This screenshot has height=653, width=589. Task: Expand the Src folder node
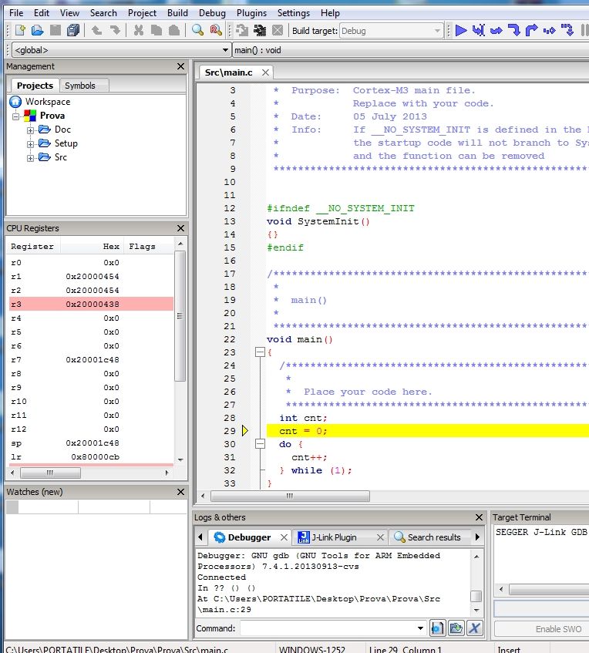(x=31, y=157)
